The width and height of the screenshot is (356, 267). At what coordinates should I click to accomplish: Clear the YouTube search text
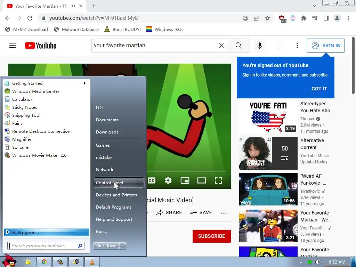[x=221, y=46]
